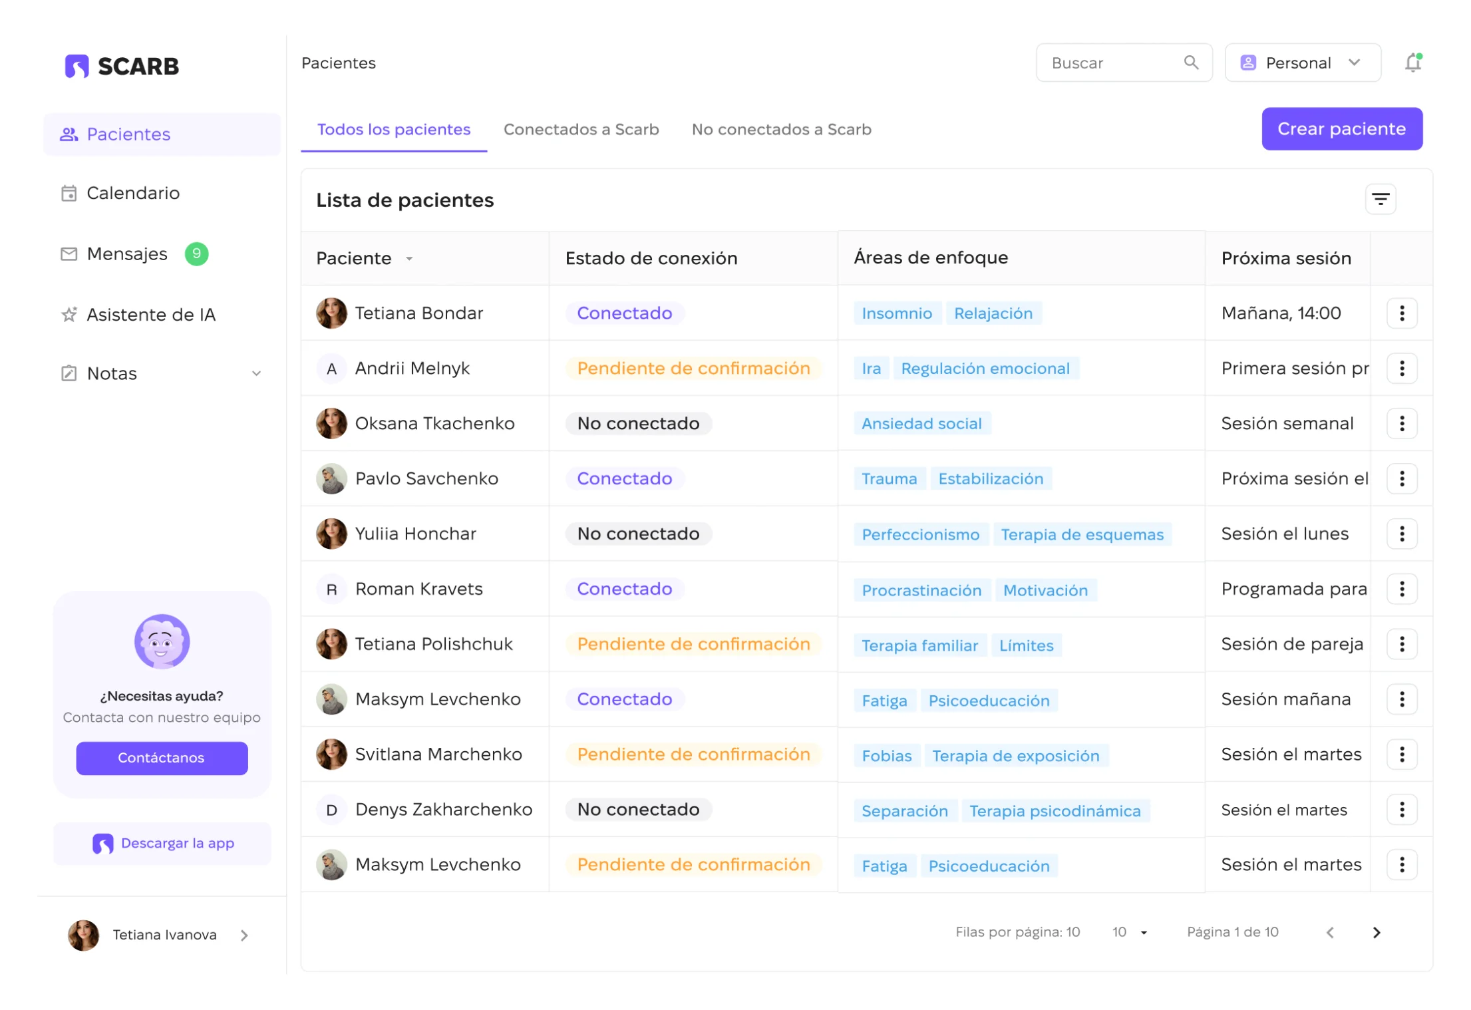Viewport: 1471px width, 1010px height.
Task: Switch to No conectados a Scarb tab
Action: (781, 129)
